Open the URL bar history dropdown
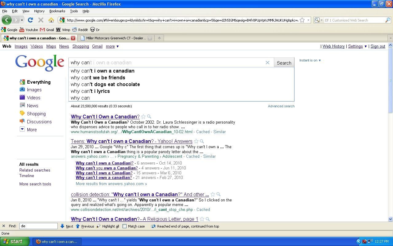The height and width of the screenshot is (246, 393). (309, 20)
